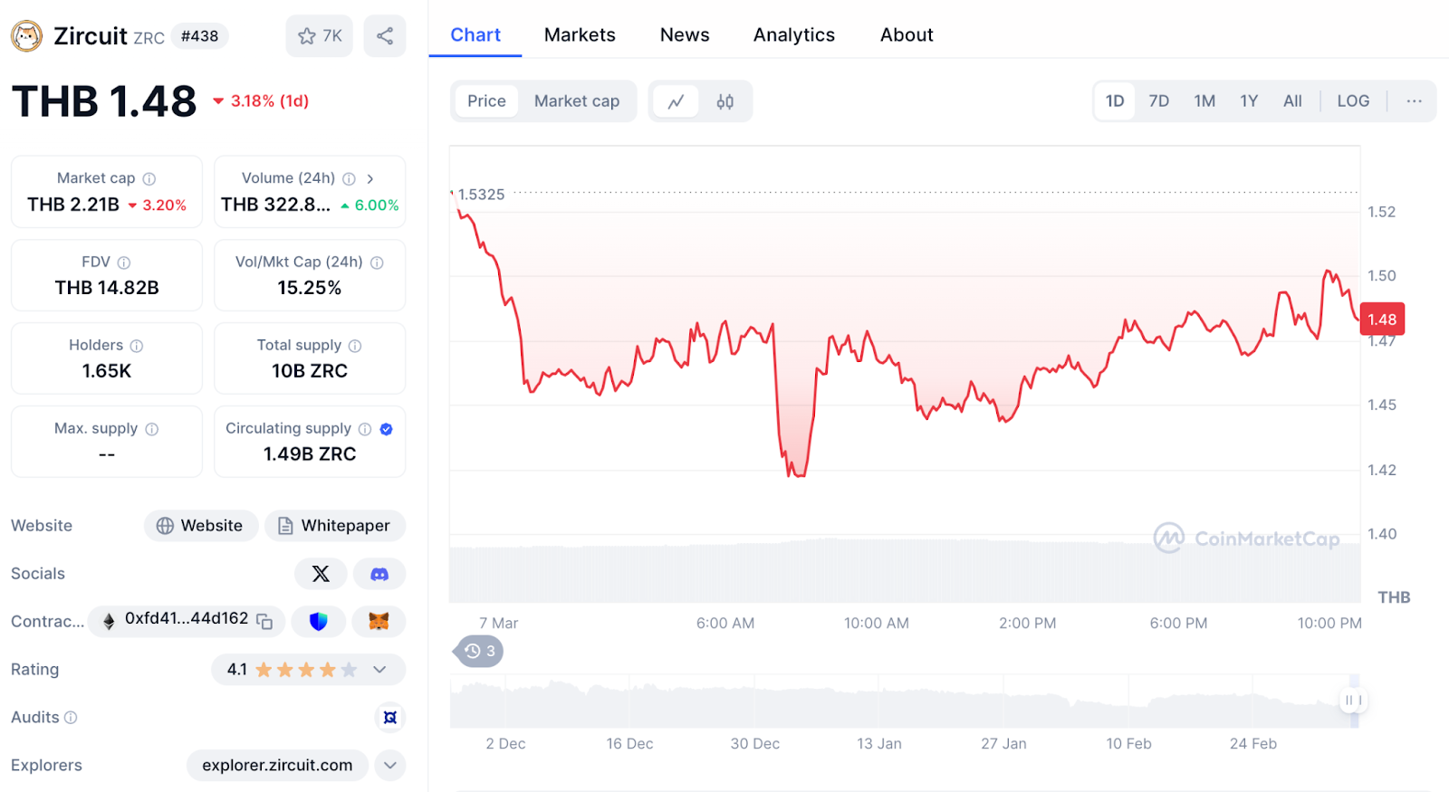Add token to MetaMask fox icon
Image resolution: width=1449 pixels, height=792 pixels.
379,621
